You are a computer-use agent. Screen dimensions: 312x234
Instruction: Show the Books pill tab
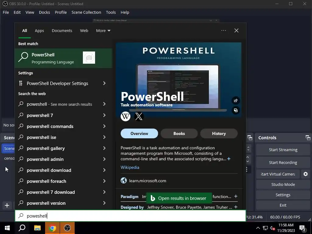pos(179,133)
